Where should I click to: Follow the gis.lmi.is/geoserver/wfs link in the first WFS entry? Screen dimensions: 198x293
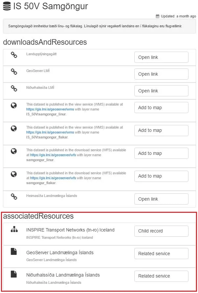[x=49, y=155]
